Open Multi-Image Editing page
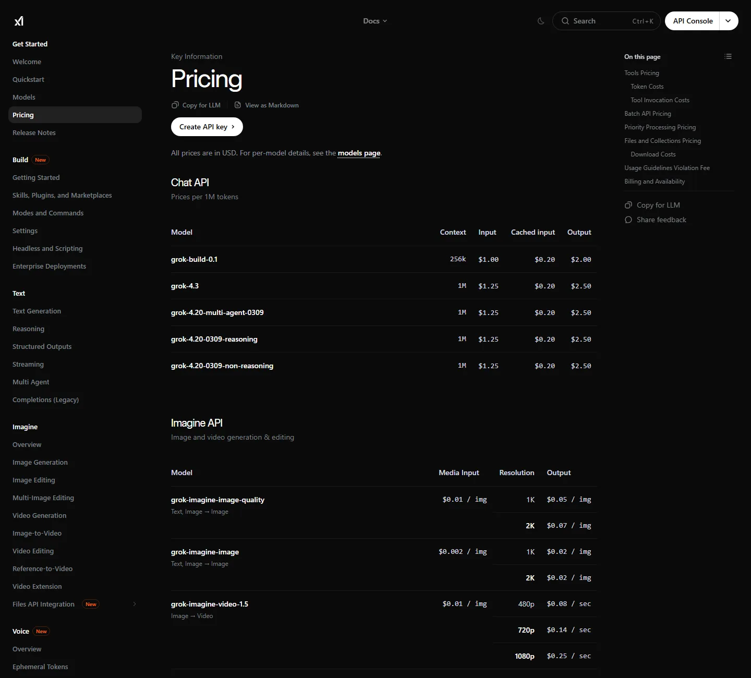Screen dimensions: 751x678 [43, 498]
